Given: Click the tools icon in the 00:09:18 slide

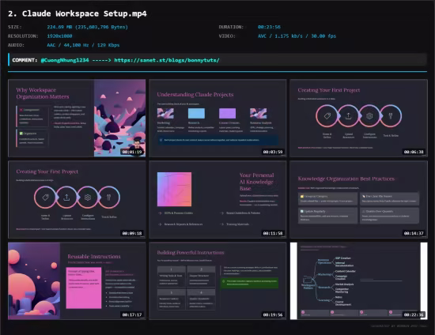Looking at the screenshot, I should (x=109, y=198).
